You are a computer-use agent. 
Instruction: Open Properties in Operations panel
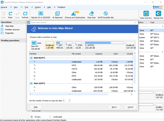click(9, 33)
